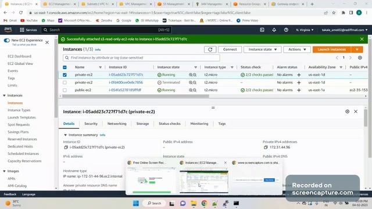372x209 pixels.
Task: Close the New EC2 Experience notice
Action: [47, 42]
